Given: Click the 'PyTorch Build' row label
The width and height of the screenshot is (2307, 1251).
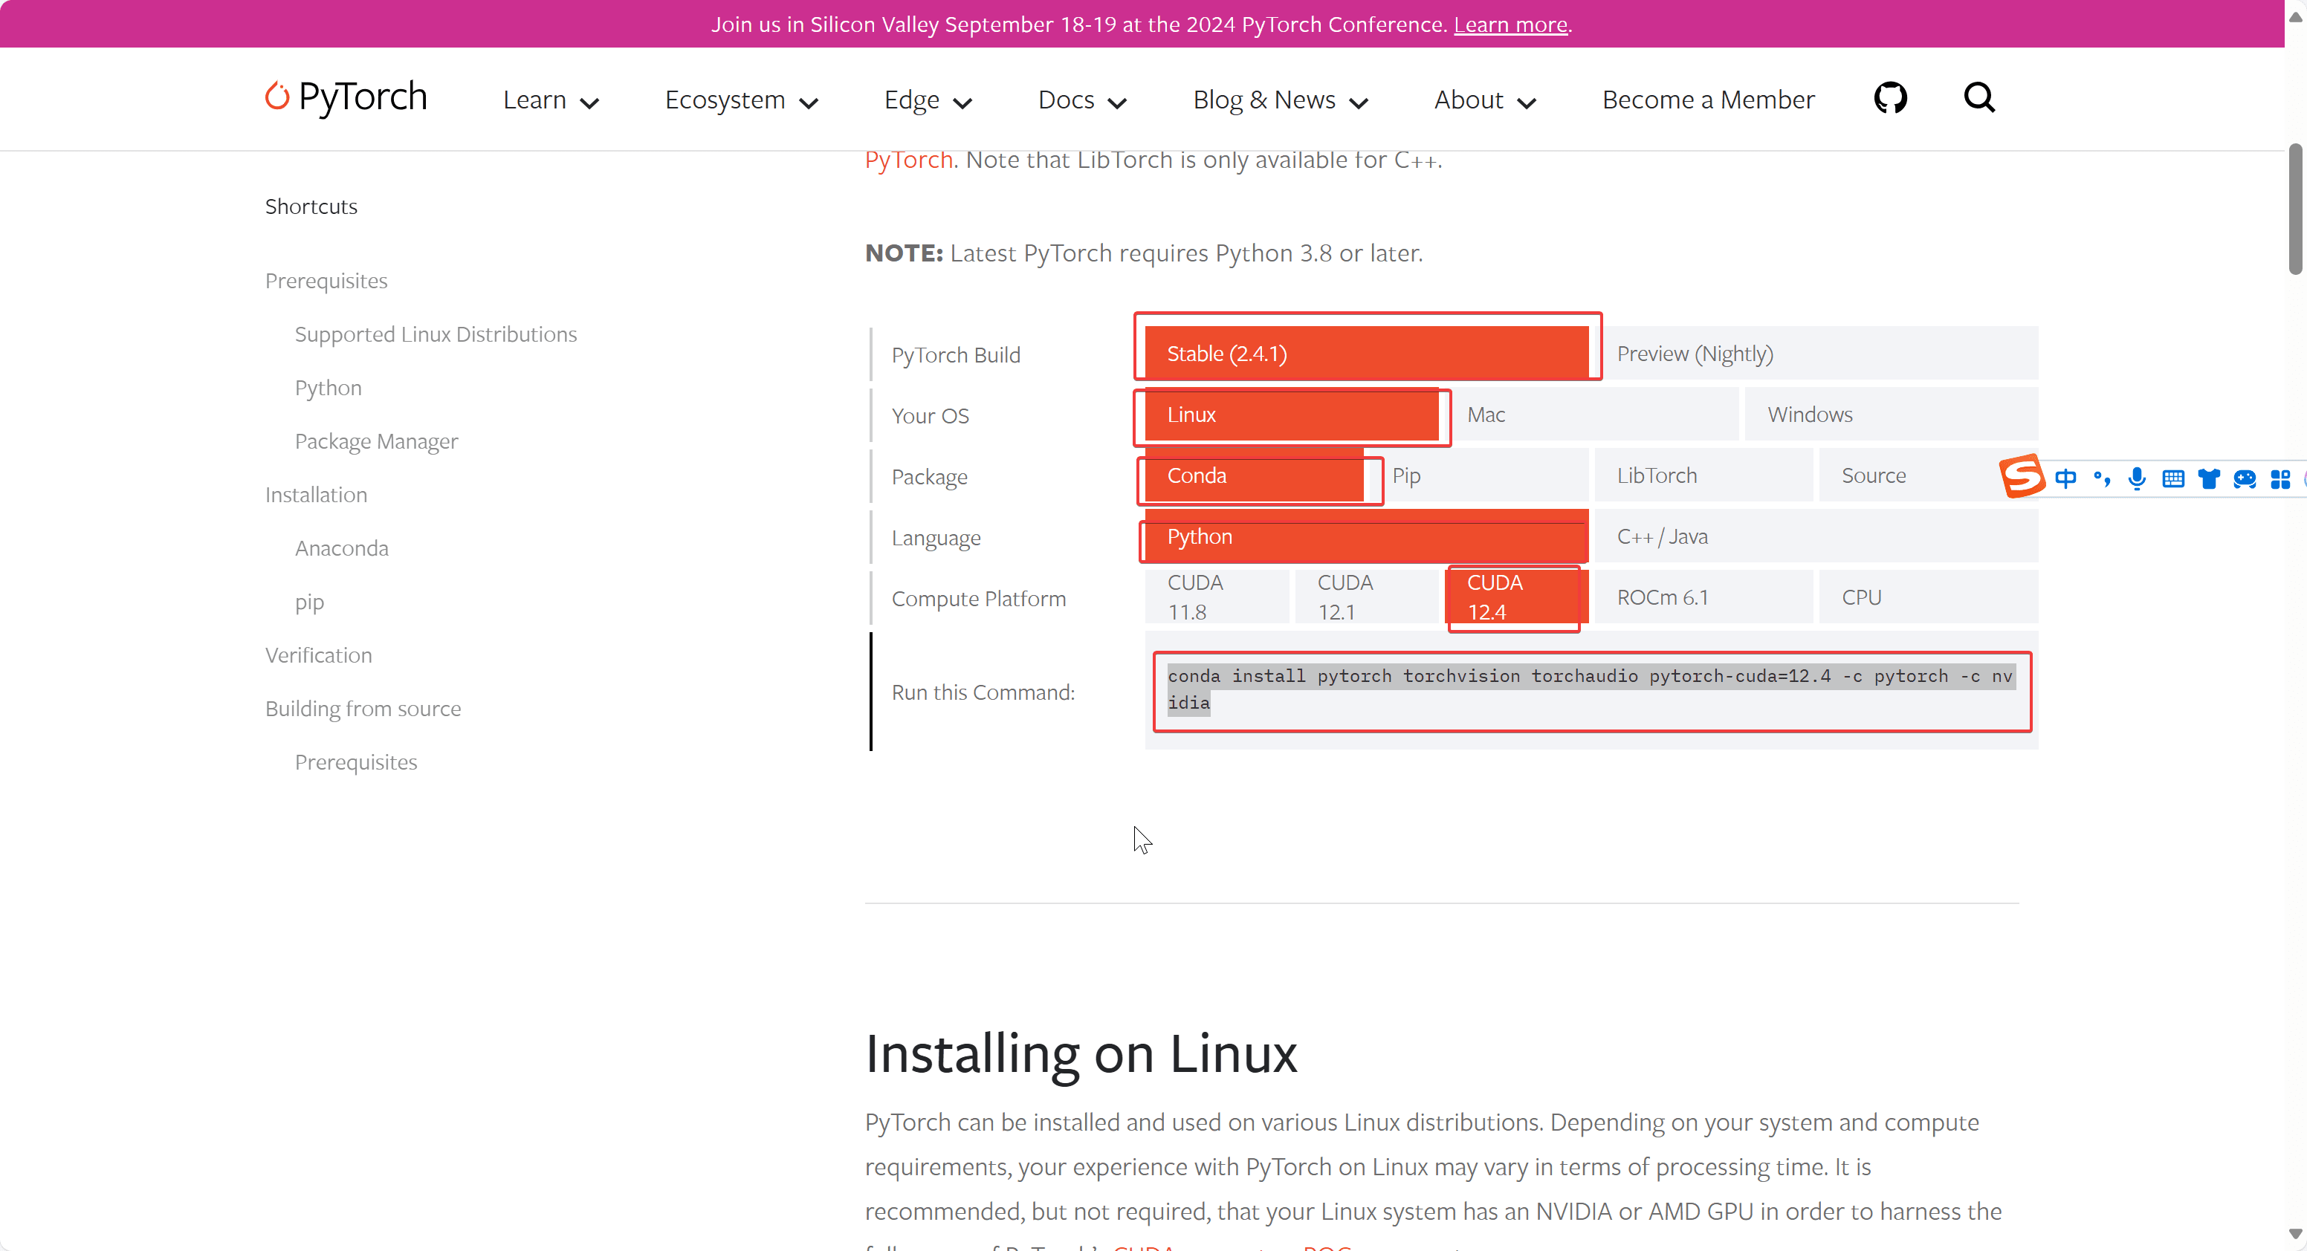Looking at the screenshot, I should click(956, 355).
